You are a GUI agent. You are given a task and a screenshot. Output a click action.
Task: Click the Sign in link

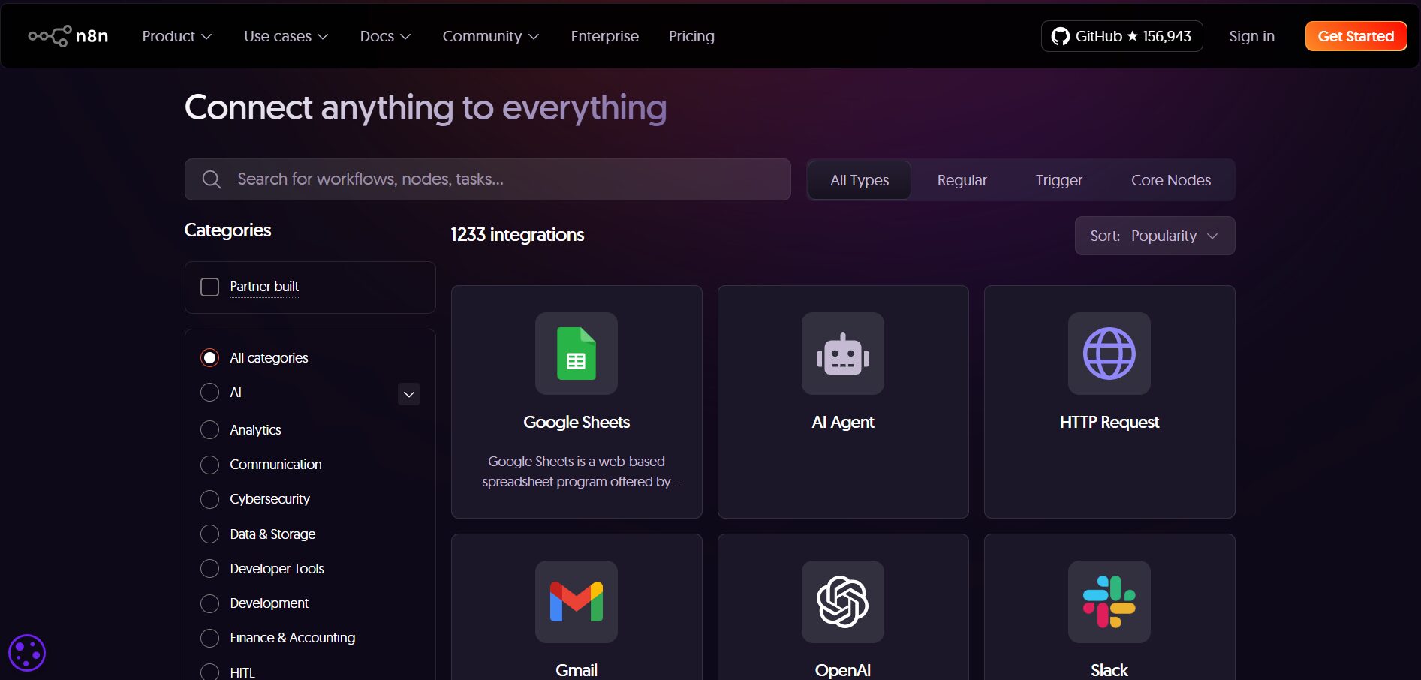coord(1251,36)
